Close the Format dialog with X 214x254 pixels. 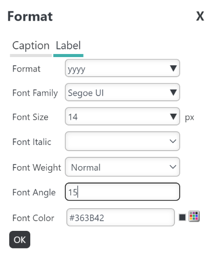click(200, 16)
